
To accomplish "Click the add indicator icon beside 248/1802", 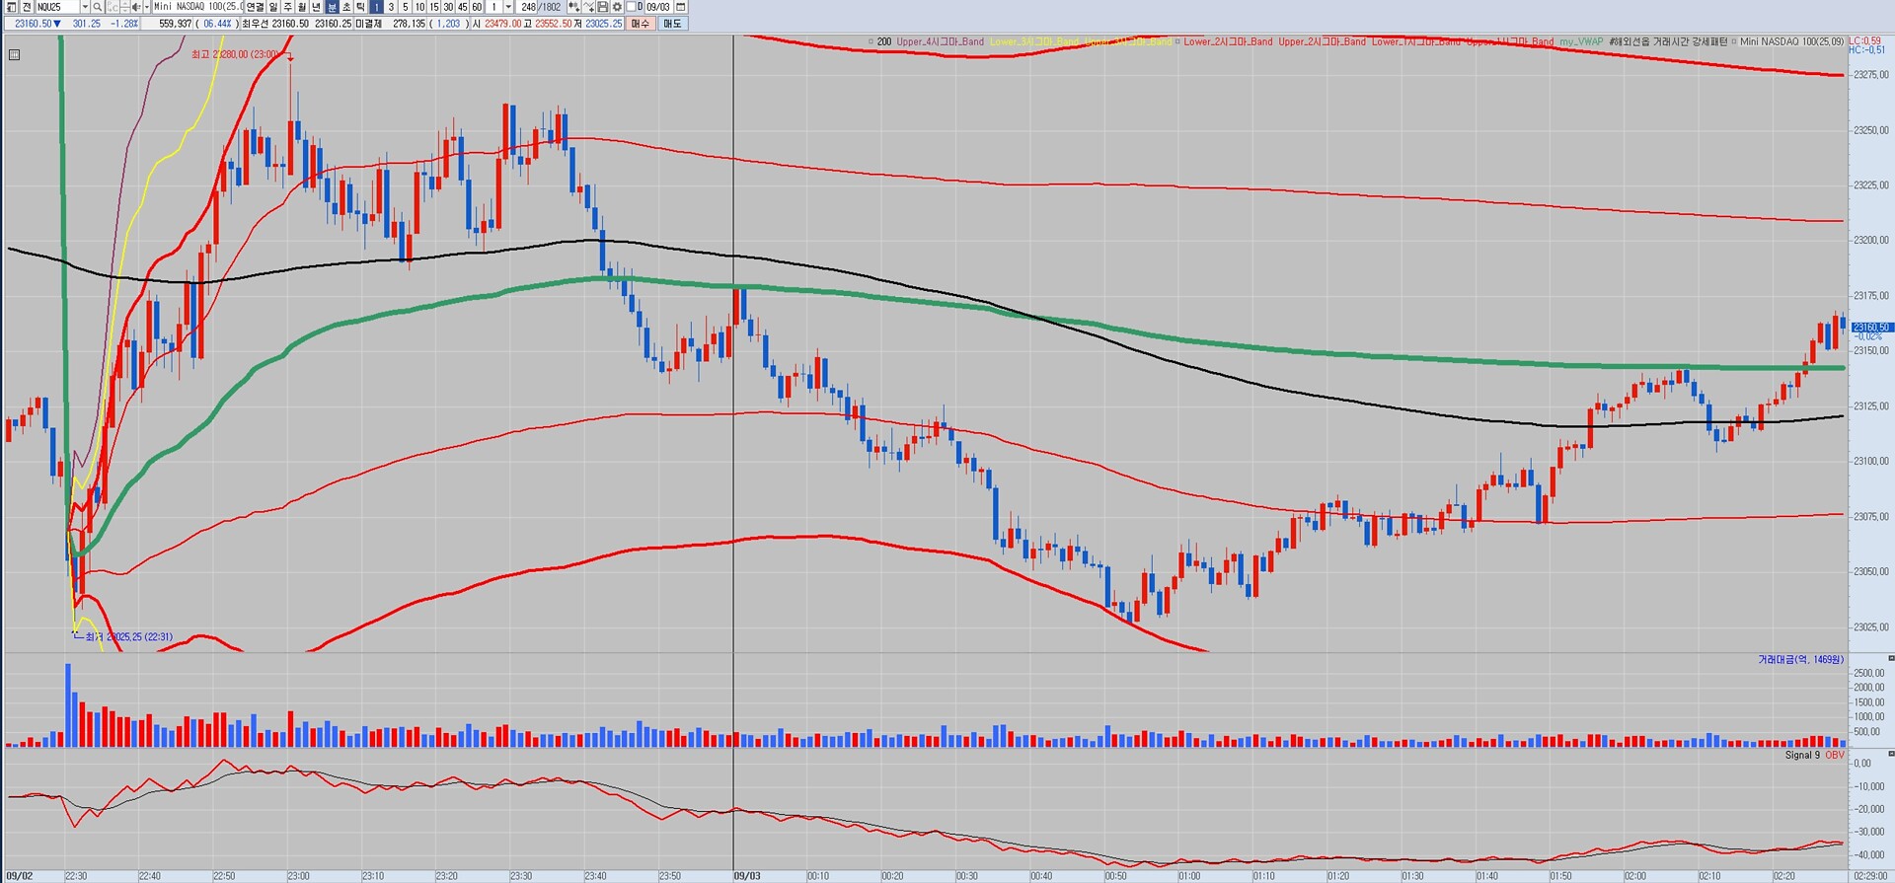I will click(x=573, y=7).
